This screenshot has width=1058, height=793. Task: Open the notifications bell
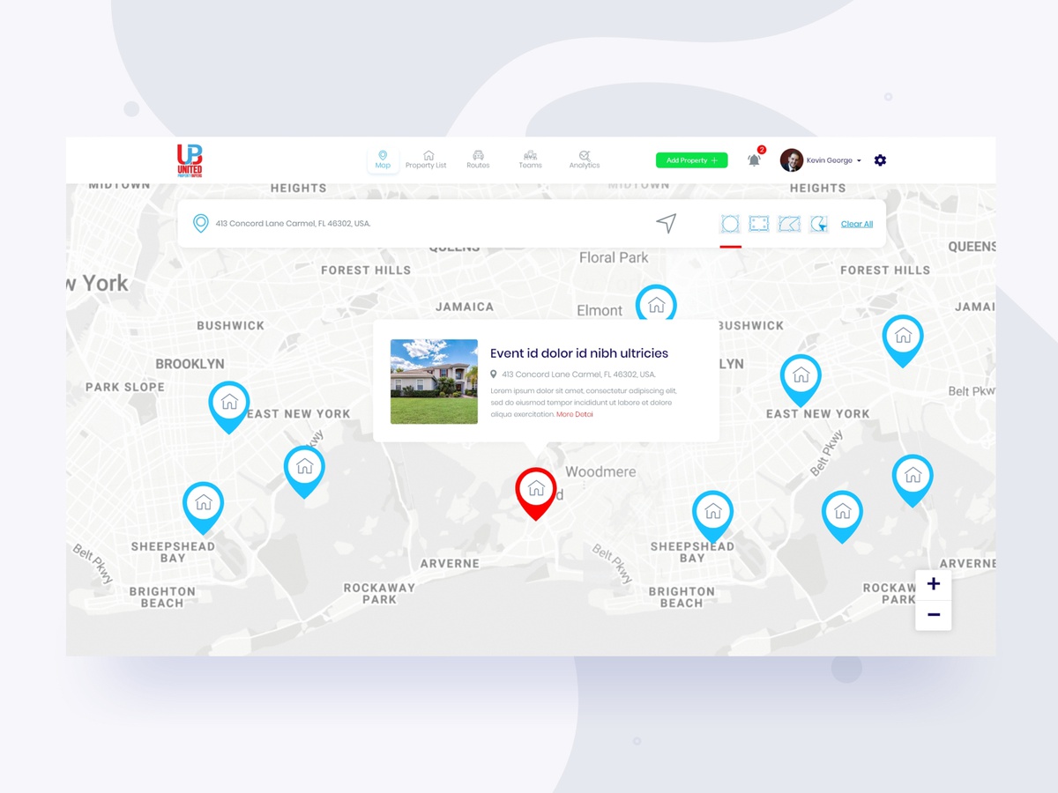tap(754, 160)
